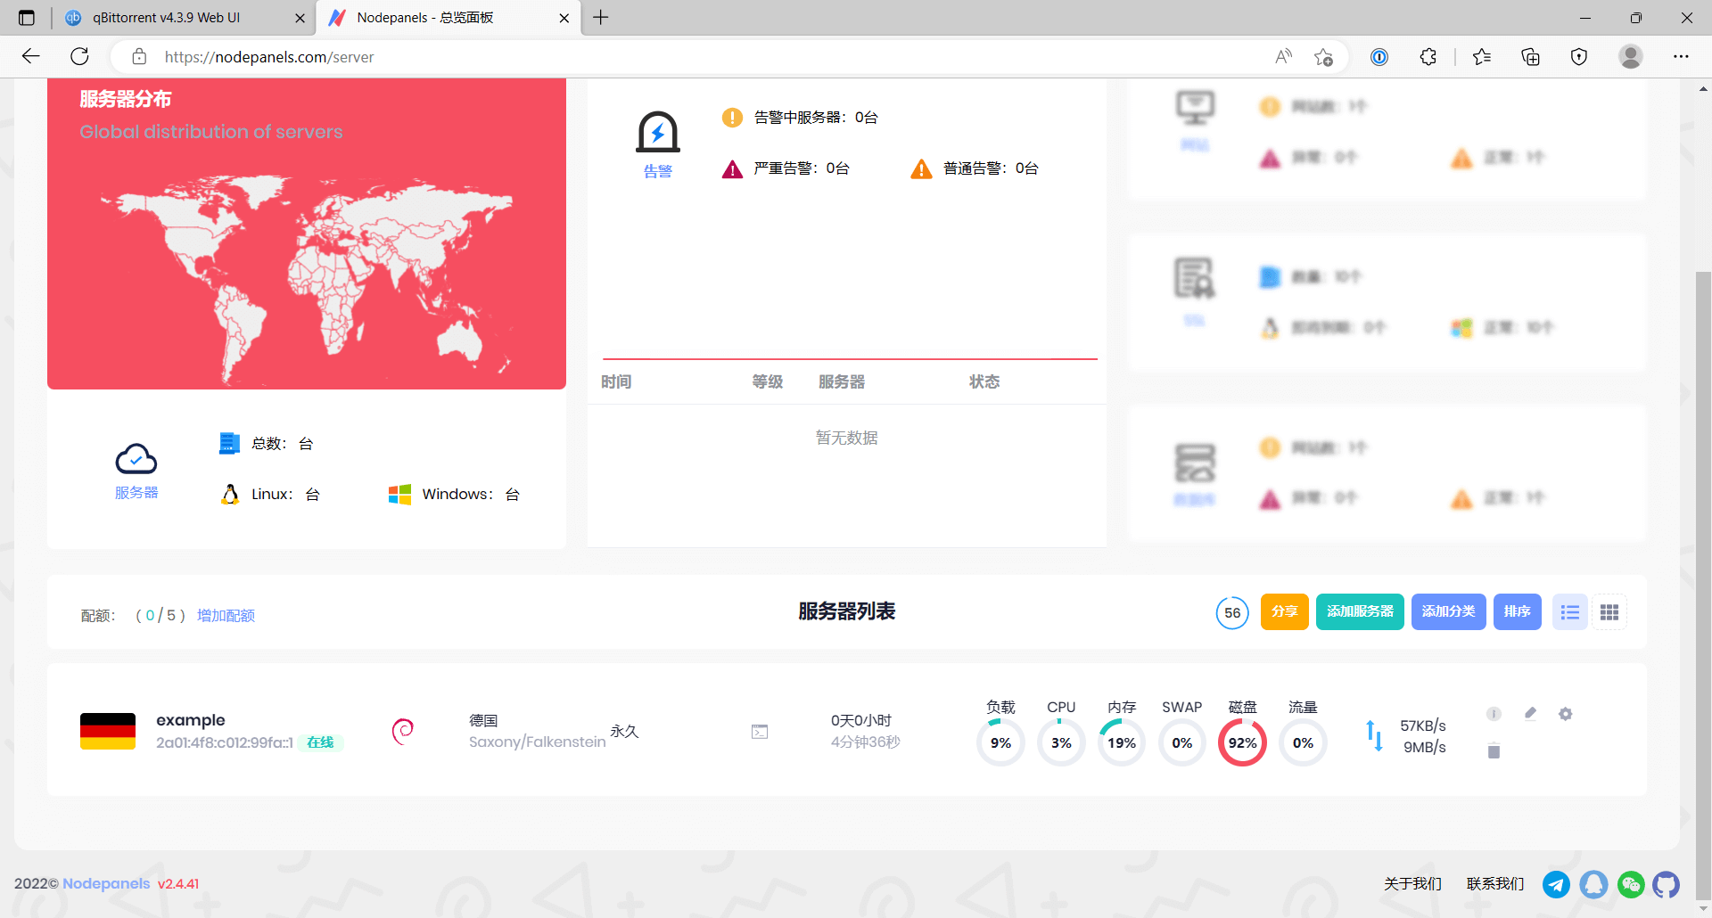Click the 56 refresh countdown circle
This screenshot has width=1712, height=918.
click(1232, 612)
